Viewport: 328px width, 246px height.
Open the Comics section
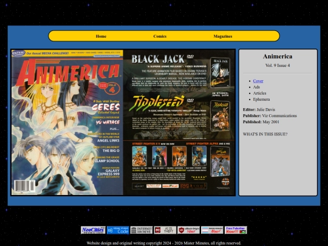coord(160,36)
